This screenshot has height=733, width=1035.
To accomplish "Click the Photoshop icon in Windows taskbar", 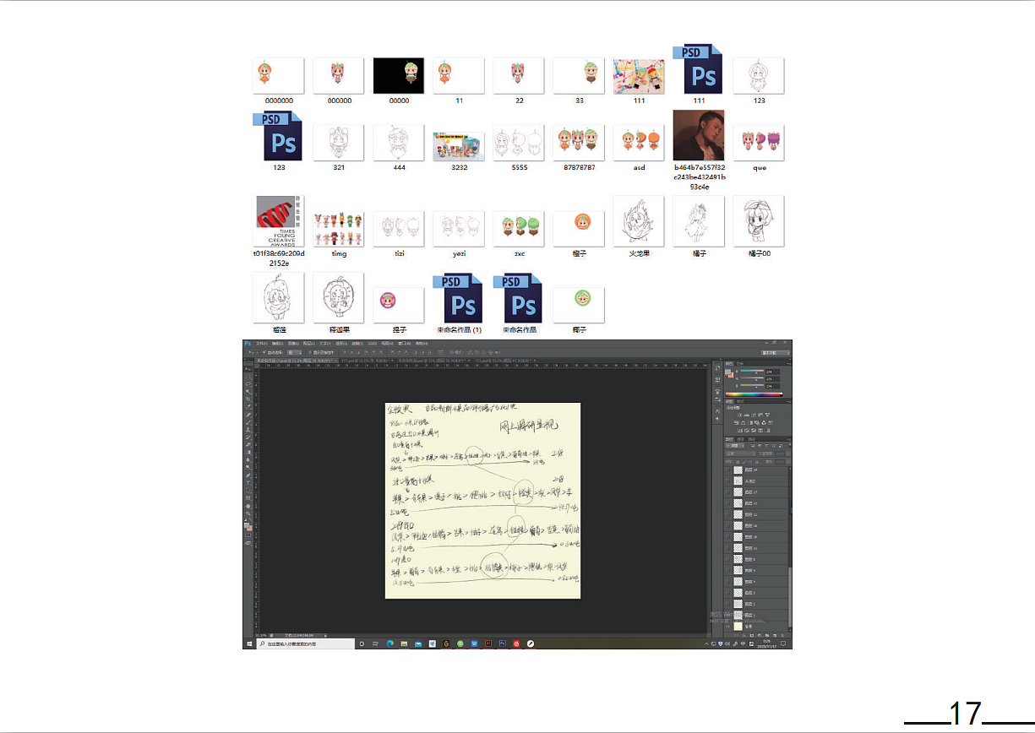I will [502, 643].
